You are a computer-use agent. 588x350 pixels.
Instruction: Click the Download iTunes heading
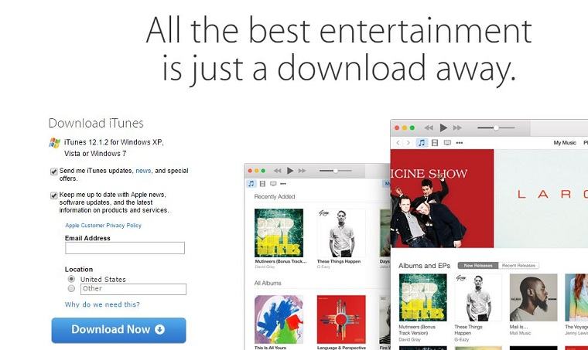point(96,123)
